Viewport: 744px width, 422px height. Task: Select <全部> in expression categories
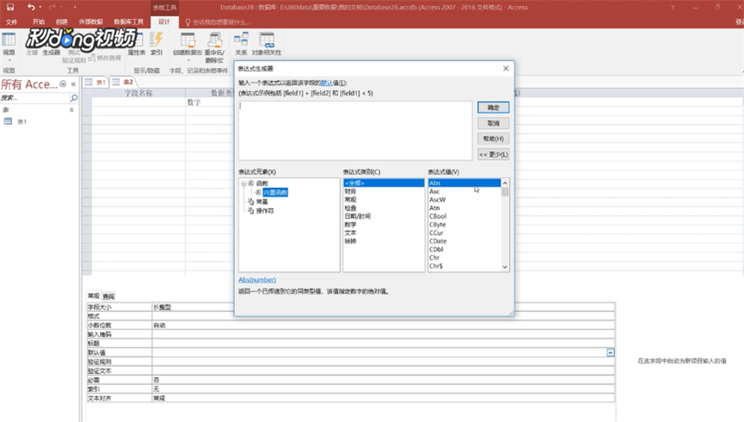pyautogui.click(x=384, y=183)
